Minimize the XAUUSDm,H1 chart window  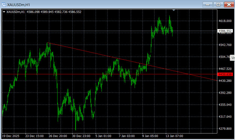point(208,5)
